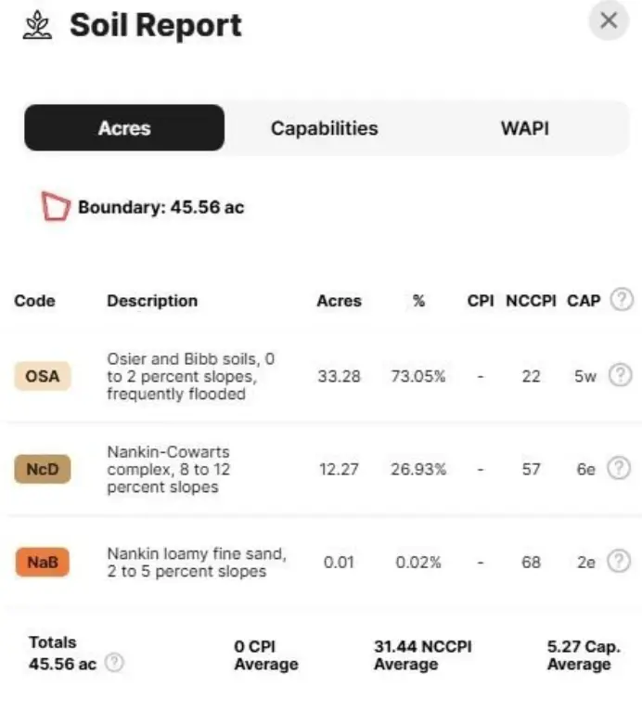Click help icon next to Totals acreage
Viewport: 642px width, 713px height.
pos(114,663)
